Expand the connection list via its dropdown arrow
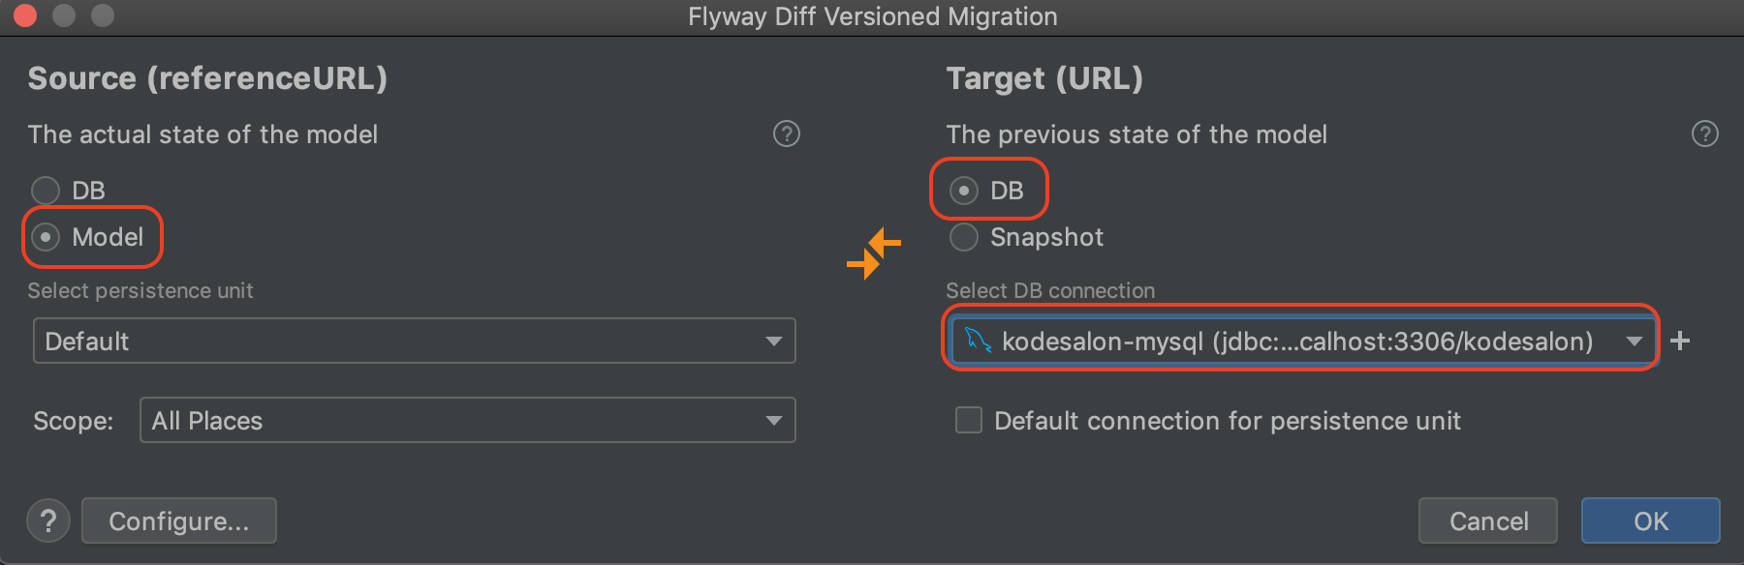The height and width of the screenshot is (565, 1744). click(x=1635, y=340)
